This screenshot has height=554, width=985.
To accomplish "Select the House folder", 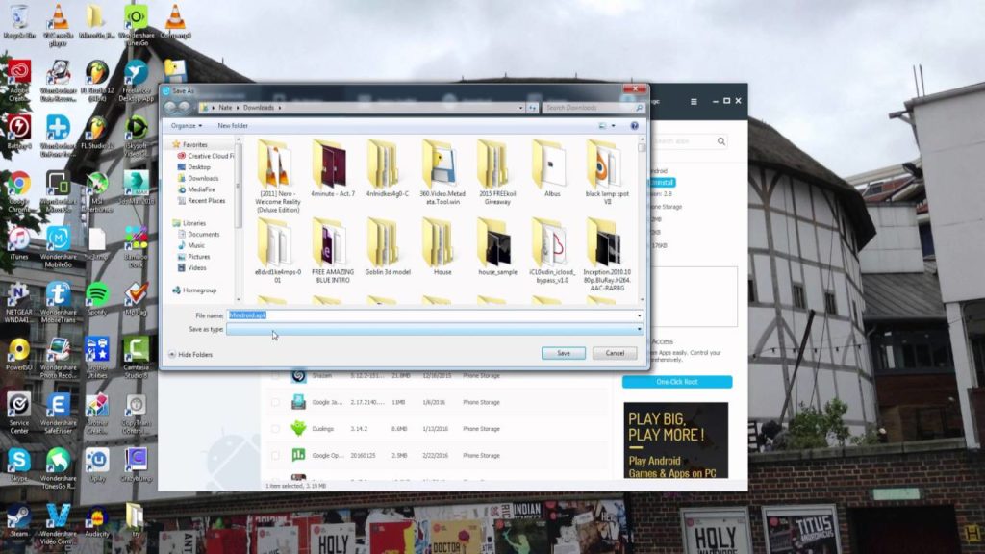I will (442, 247).
